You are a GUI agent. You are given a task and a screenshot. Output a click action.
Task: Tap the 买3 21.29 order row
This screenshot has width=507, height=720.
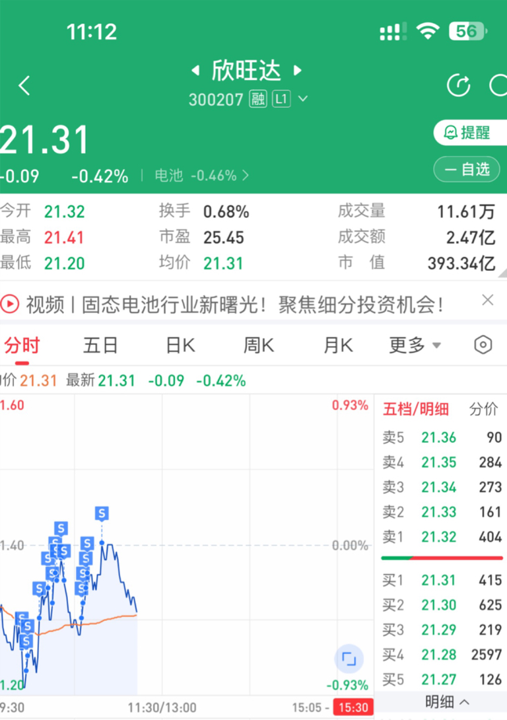(442, 630)
